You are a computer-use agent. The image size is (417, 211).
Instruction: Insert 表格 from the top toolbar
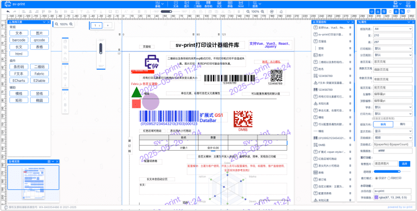pyautogui.click(x=230, y=4)
